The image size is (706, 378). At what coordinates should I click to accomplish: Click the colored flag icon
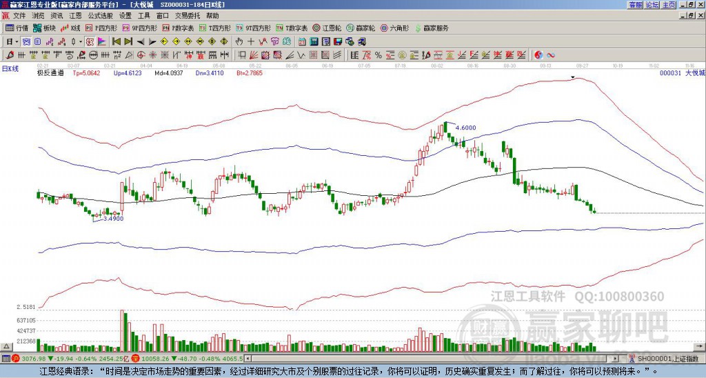click(x=102, y=42)
